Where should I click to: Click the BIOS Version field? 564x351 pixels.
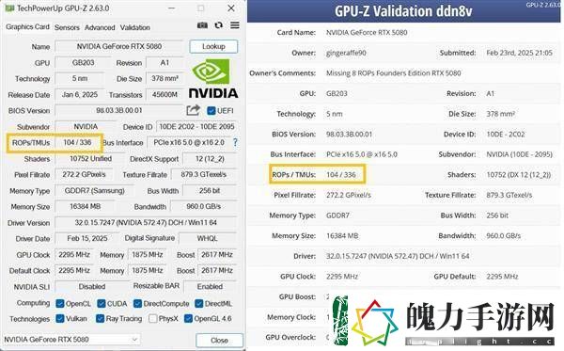(x=119, y=110)
